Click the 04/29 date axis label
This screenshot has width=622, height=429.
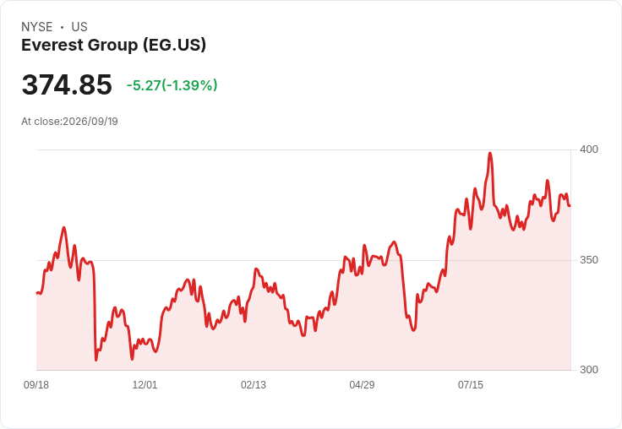coord(362,384)
